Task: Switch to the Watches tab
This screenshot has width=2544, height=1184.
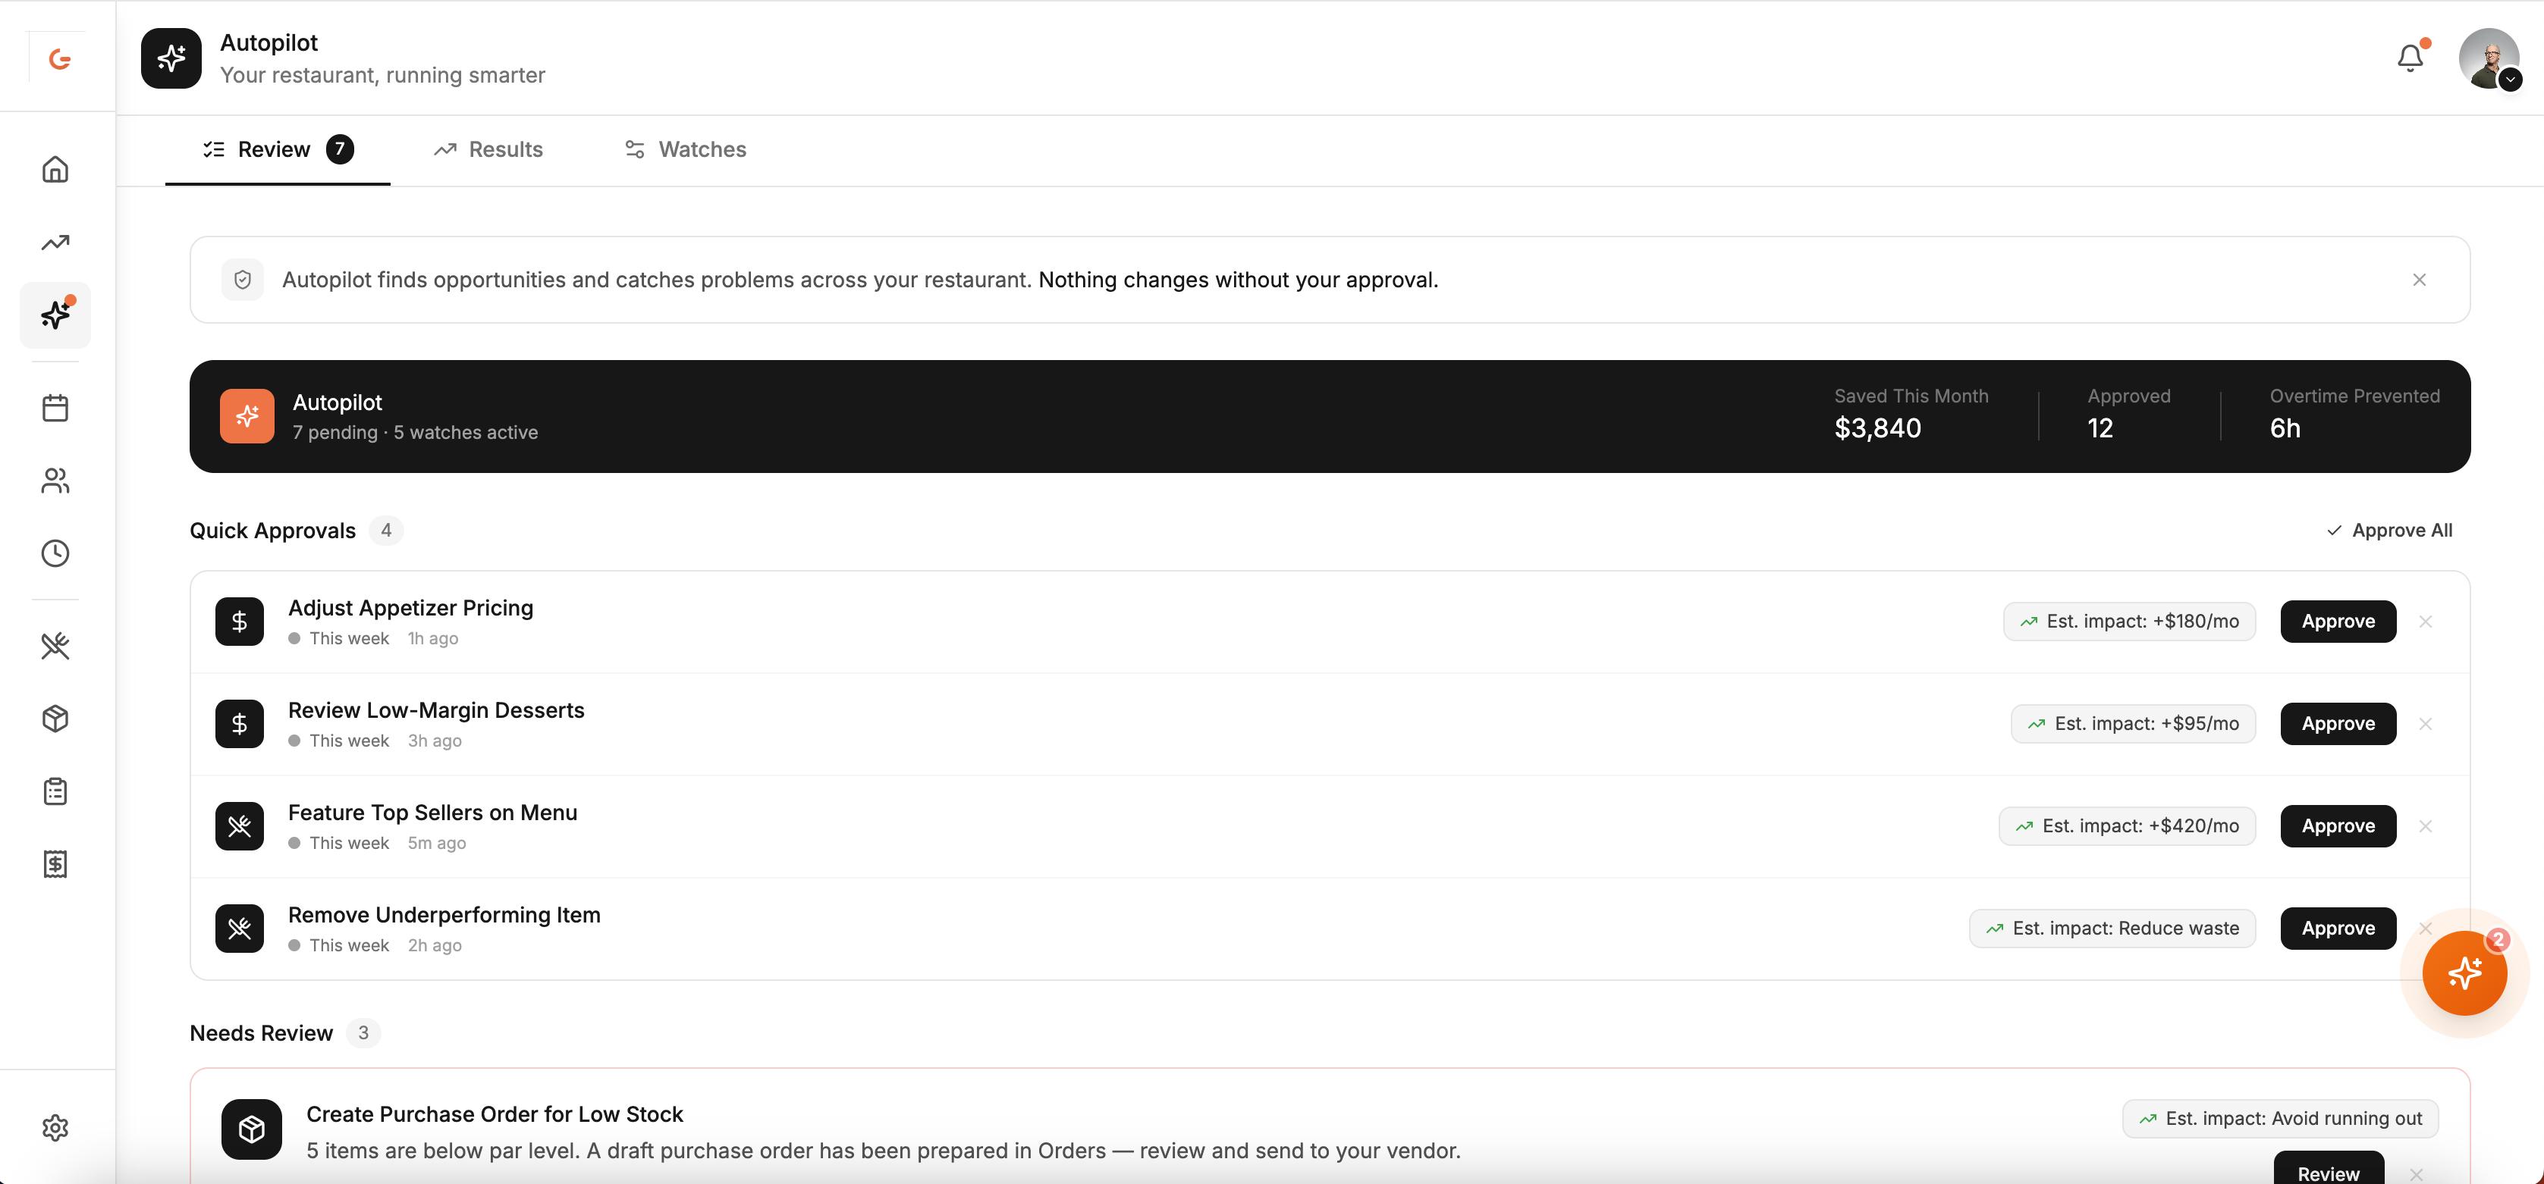Action: click(x=686, y=150)
